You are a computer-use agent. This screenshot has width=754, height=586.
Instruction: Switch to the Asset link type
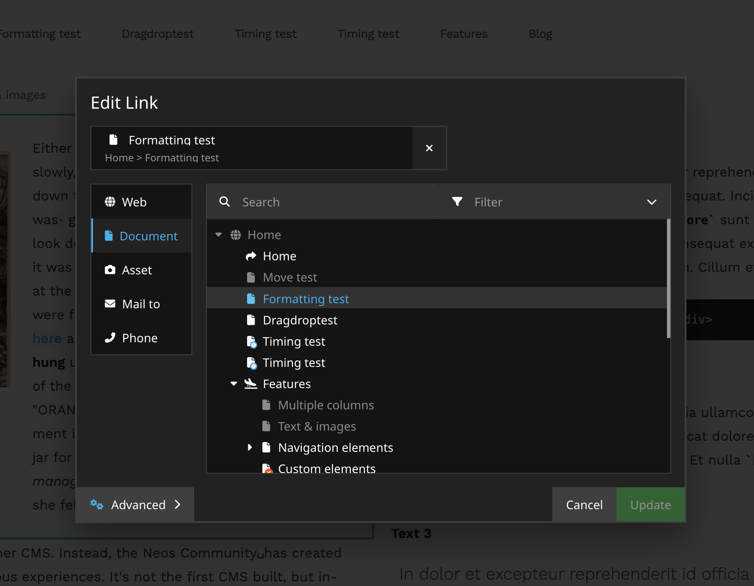136,270
